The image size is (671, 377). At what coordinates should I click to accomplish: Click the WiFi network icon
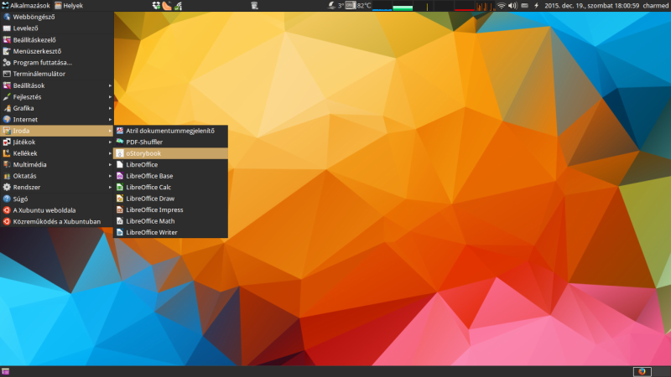pyautogui.click(x=501, y=6)
